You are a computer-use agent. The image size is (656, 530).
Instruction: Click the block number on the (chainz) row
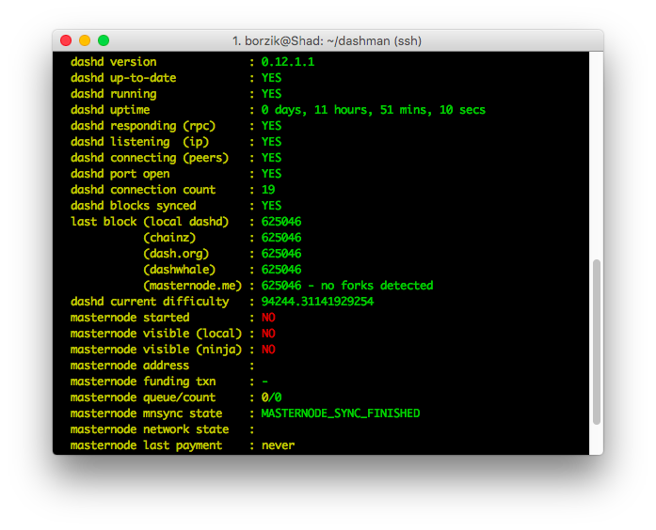(x=281, y=238)
